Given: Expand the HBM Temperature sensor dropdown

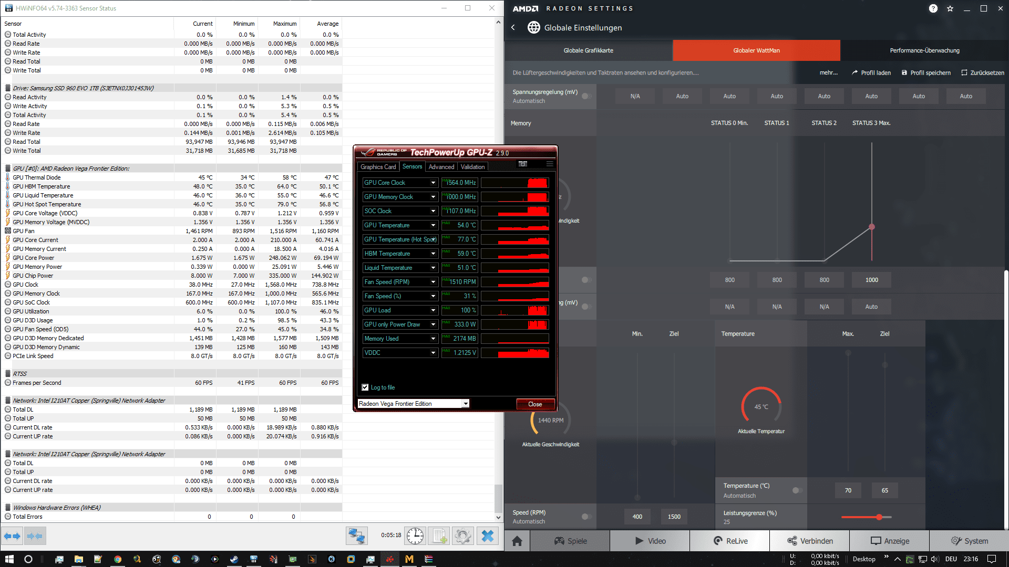Looking at the screenshot, I should [433, 254].
